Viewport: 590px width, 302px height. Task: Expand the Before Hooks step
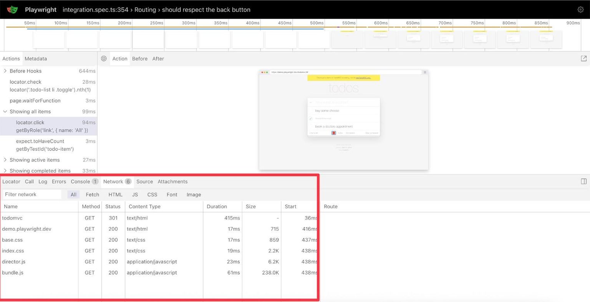point(5,71)
